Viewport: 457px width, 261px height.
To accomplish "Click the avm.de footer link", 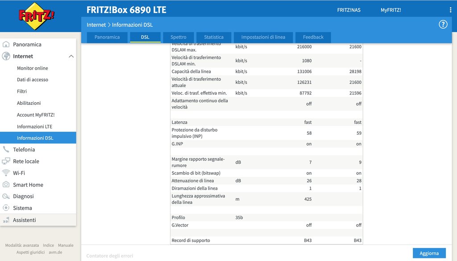I will point(55,252).
